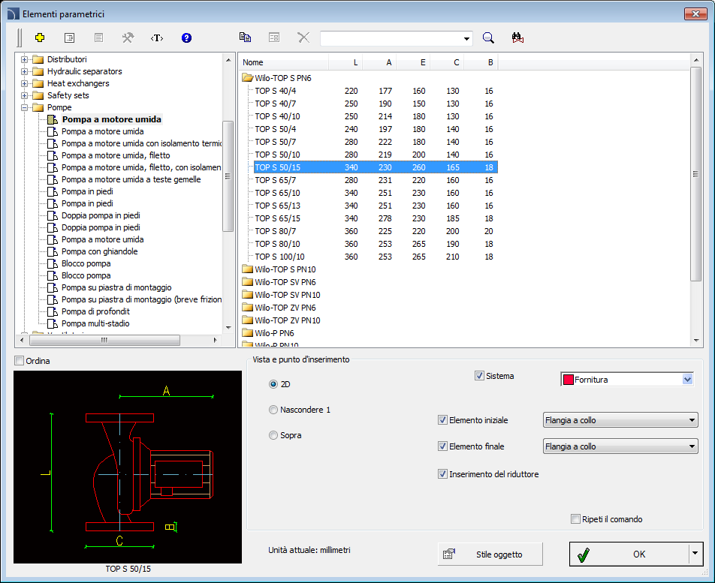Click the Wilo-P PN6 folder icon
This screenshot has width=715, height=583.
tap(247, 333)
